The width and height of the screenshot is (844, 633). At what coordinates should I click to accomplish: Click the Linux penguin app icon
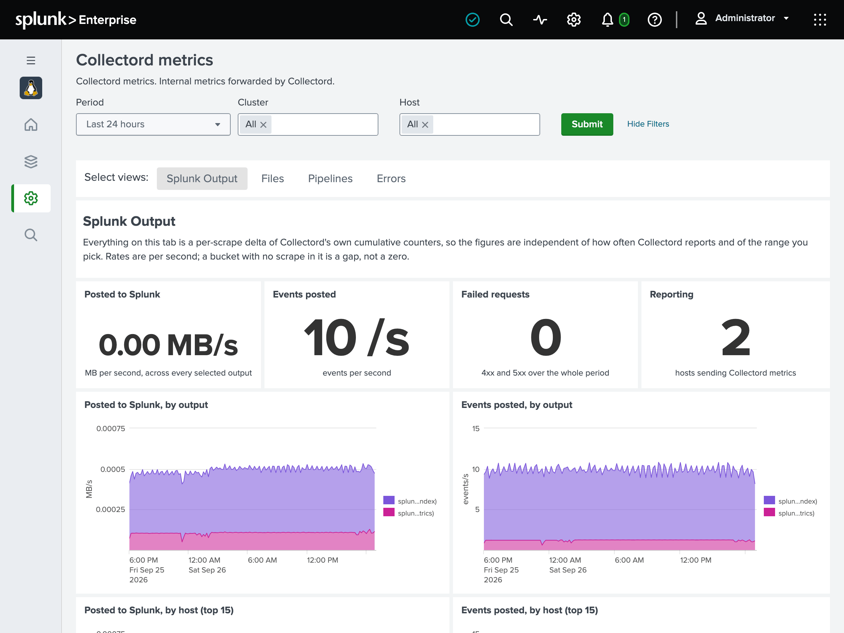point(31,88)
